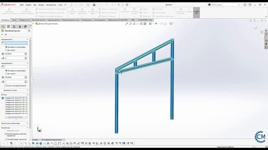Switch to the Sketch ribbon tab
The width and height of the screenshot is (268, 150).
click(x=14, y=20)
